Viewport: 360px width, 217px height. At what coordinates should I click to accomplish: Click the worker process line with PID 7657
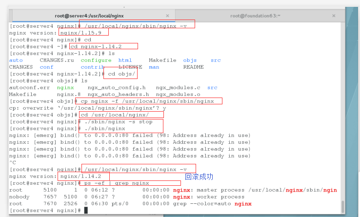pos(127,197)
